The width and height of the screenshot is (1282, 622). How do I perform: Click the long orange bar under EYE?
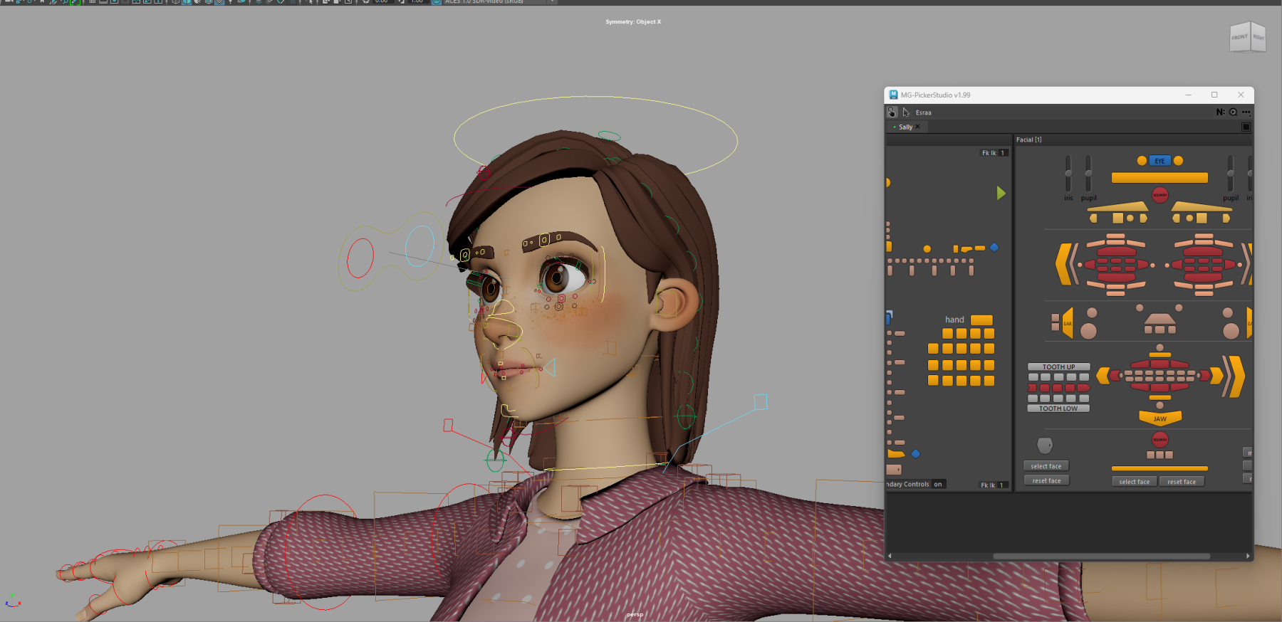1159,178
